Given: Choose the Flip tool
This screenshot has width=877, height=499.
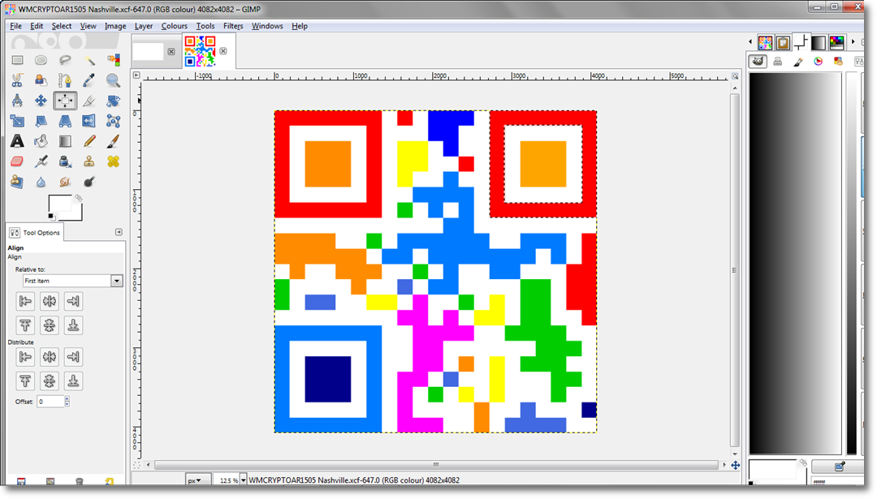Looking at the screenshot, I should (x=89, y=121).
